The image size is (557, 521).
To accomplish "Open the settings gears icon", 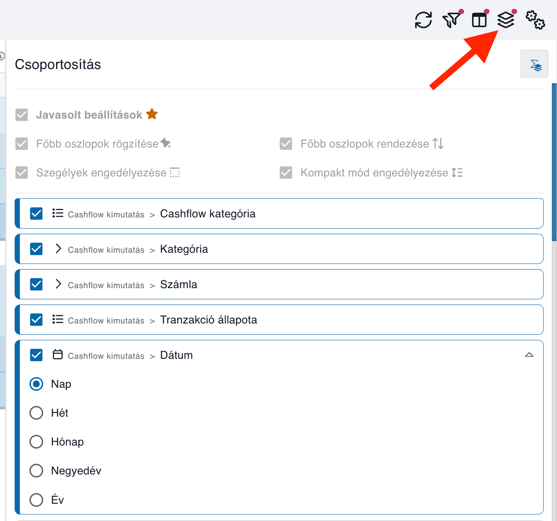I will tap(535, 20).
